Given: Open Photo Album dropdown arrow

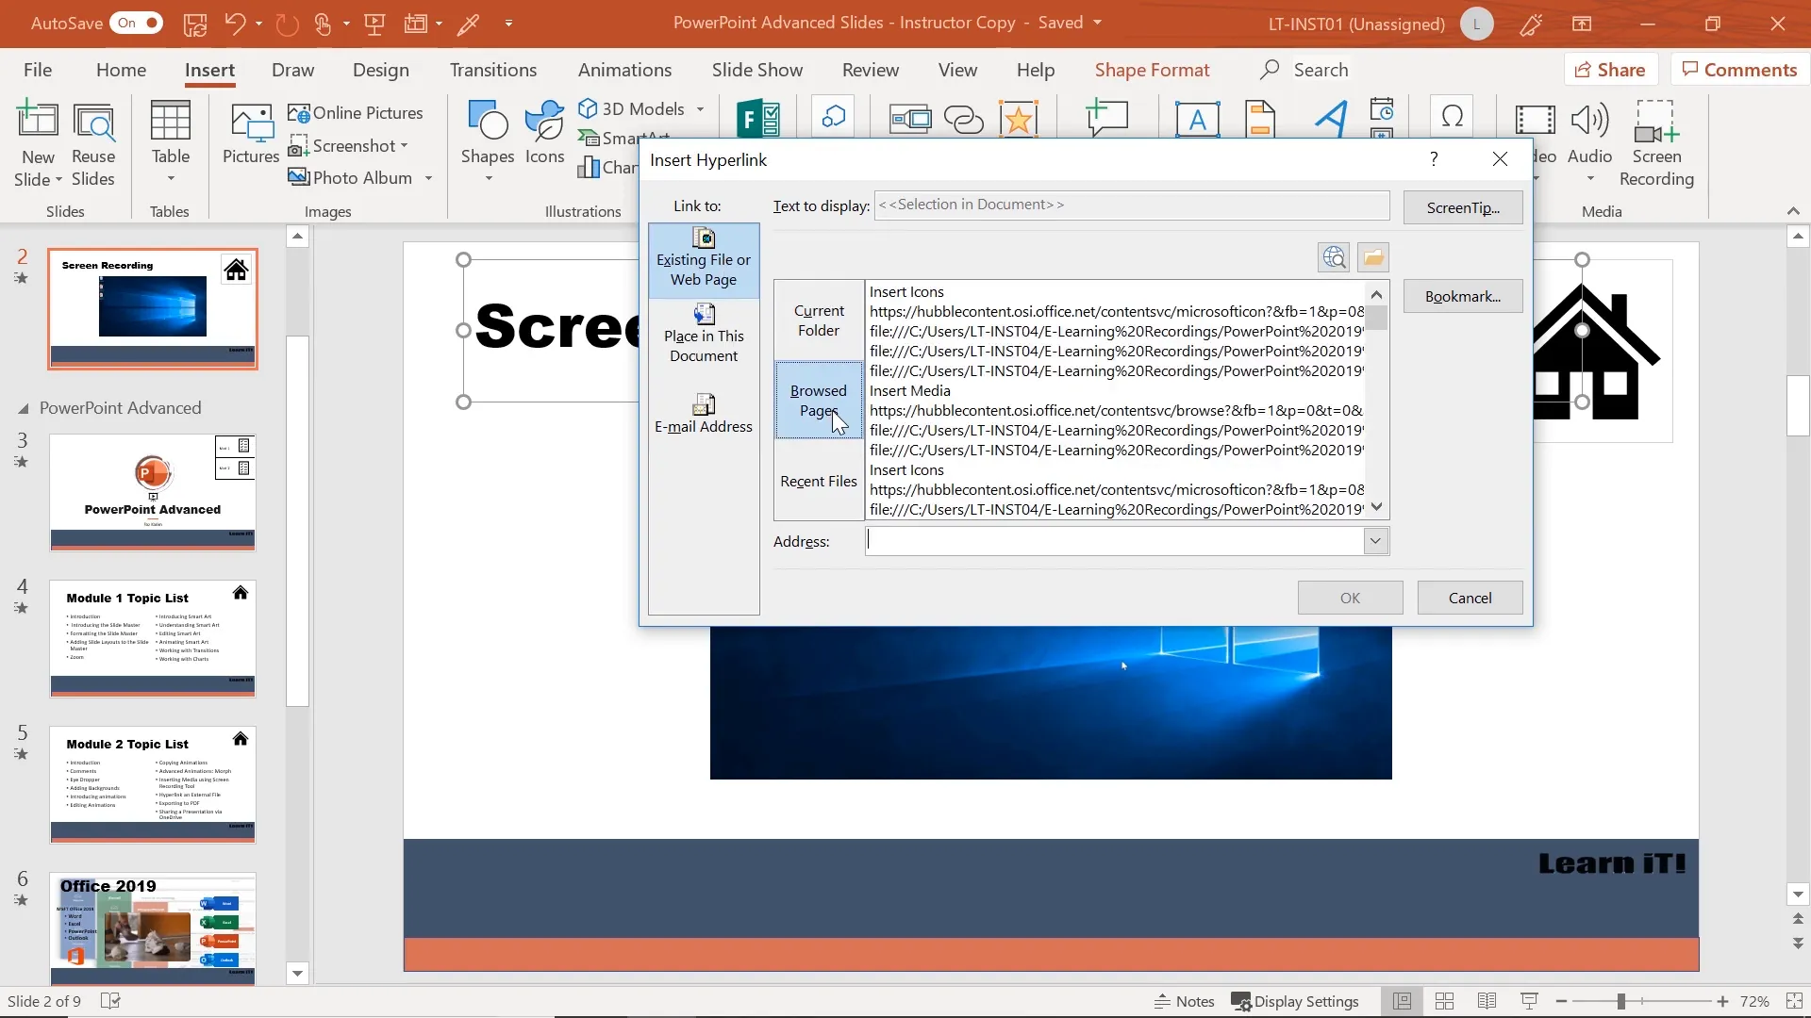Looking at the screenshot, I should click(428, 178).
